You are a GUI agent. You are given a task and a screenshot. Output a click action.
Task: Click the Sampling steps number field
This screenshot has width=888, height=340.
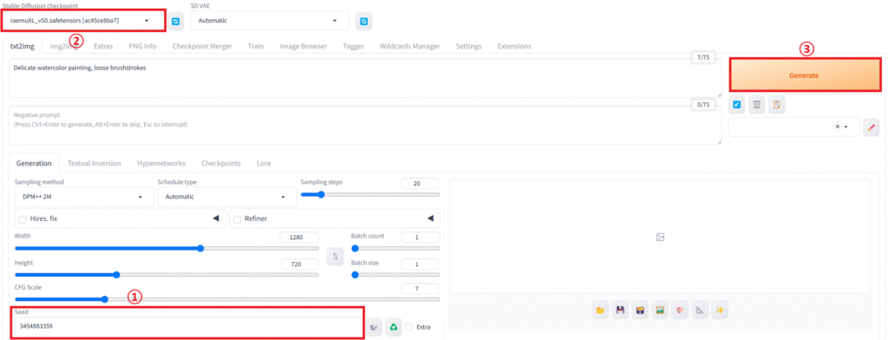tap(421, 184)
